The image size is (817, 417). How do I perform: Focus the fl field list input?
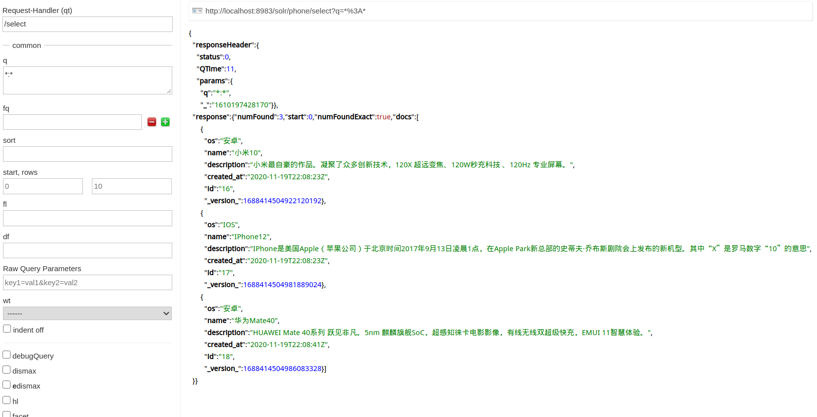point(87,218)
